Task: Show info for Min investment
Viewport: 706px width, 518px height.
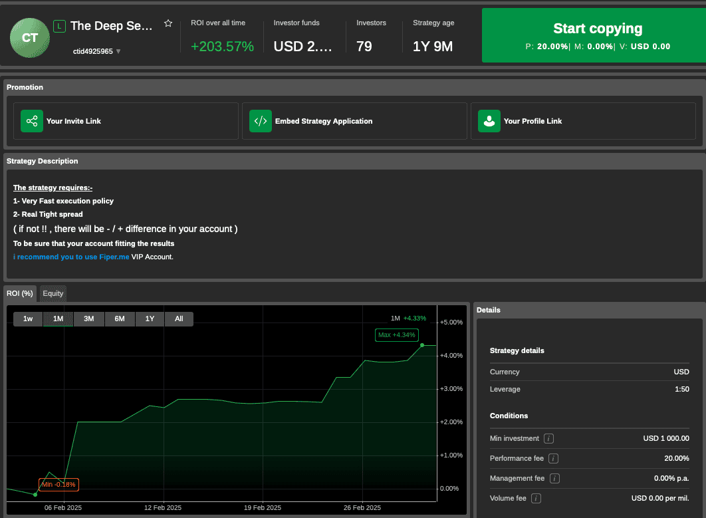Action: tap(548, 438)
